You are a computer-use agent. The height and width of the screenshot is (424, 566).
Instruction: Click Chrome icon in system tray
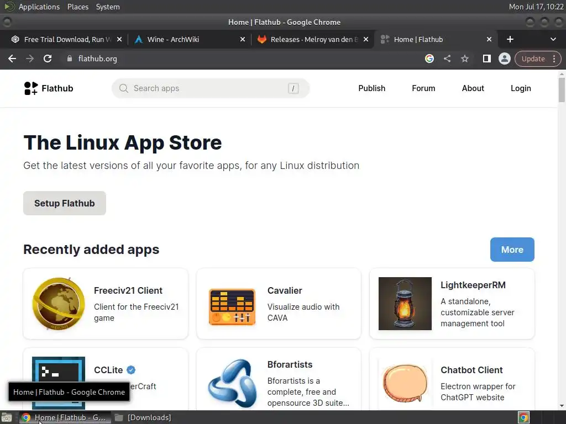[x=523, y=417]
